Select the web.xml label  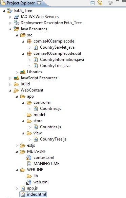point(41,182)
